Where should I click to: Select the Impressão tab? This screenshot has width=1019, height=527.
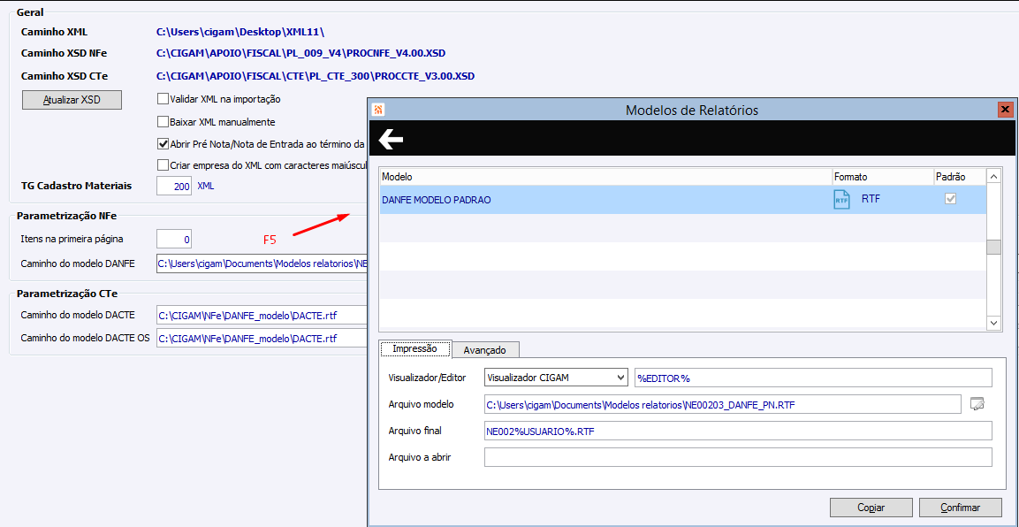[x=416, y=348]
